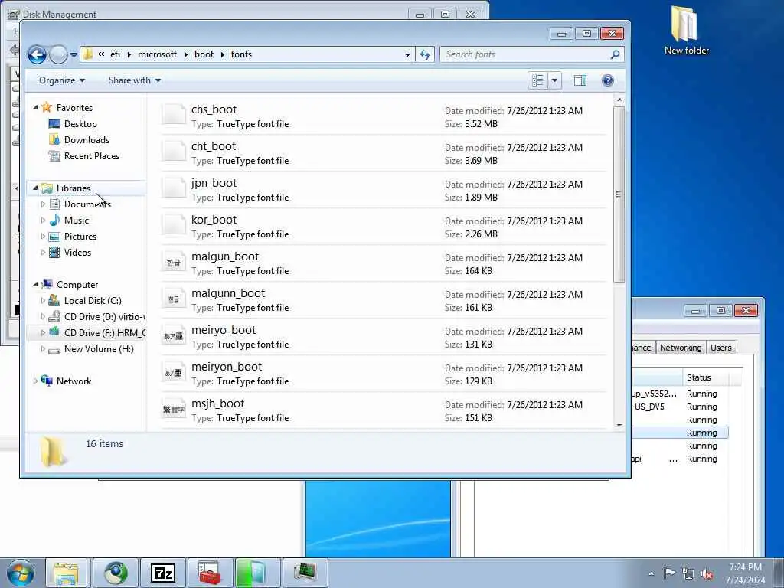Image resolution: width=784 pixels, height=588 pixels.
Task: Open recent locations dropdown next to Forward
Action: pyautogui.click(x=73, y=54)
